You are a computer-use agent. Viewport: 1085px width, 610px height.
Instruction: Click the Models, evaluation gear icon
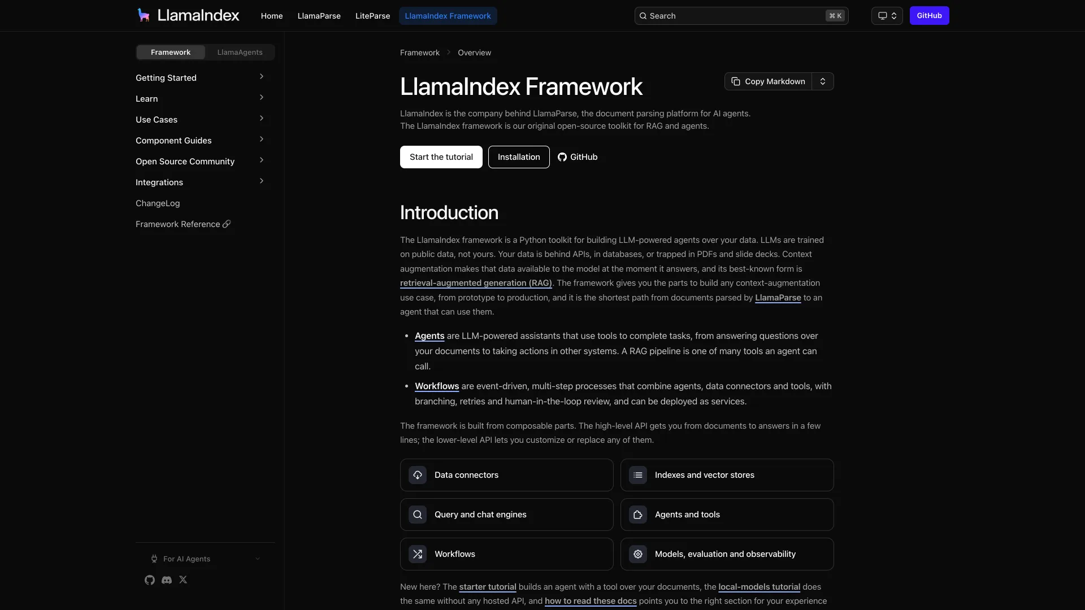click(x=638, y=554)
